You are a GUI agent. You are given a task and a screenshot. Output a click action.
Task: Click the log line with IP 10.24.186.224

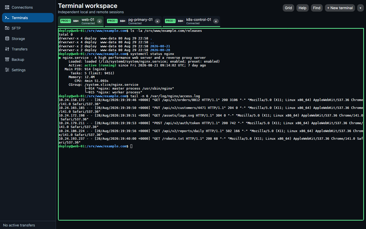coord(211,133)
